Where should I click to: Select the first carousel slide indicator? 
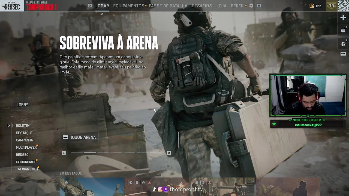tap(77, 153)
